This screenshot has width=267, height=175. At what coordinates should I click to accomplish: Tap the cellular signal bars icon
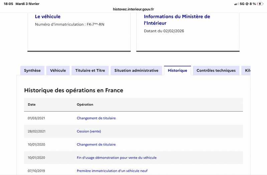pos(236,4)
